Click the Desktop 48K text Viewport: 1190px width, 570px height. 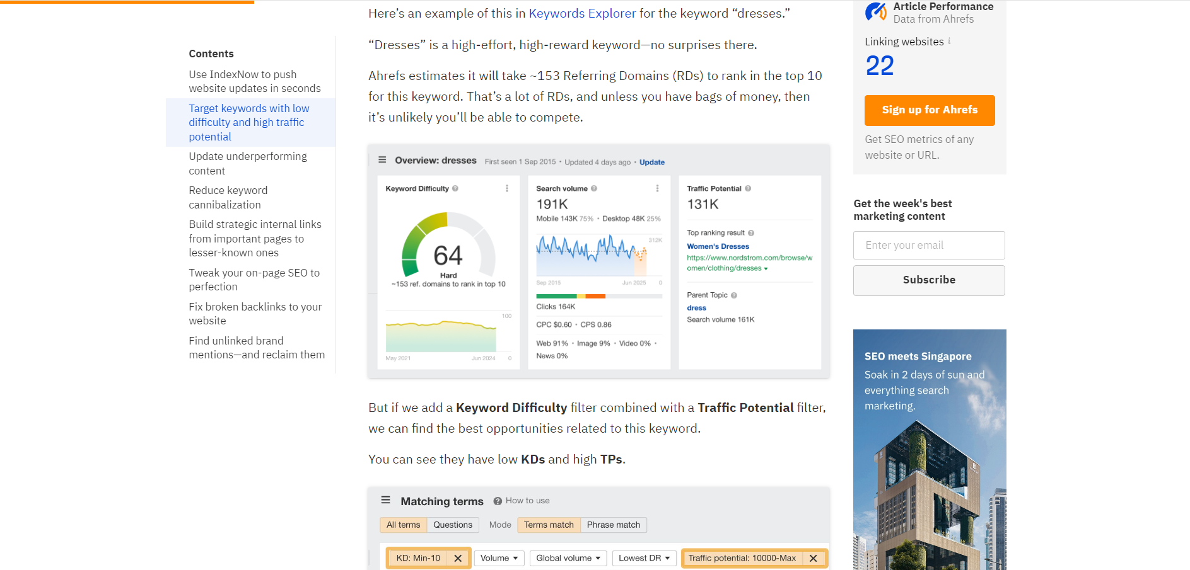pos(623,219)
